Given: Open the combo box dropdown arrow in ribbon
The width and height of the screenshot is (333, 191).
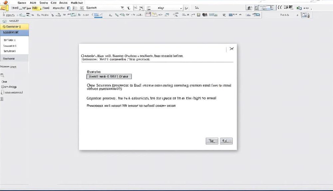Looking at the screenshot, I should pyautogui.click(x=181, y=8).
